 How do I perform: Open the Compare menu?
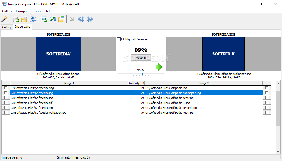point(23,11)
